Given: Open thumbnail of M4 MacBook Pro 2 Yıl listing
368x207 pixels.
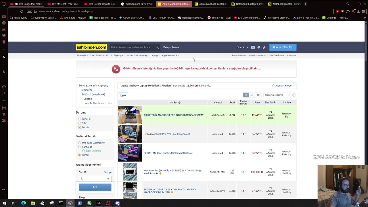Looking at the screenshot, I should point(130,134).
